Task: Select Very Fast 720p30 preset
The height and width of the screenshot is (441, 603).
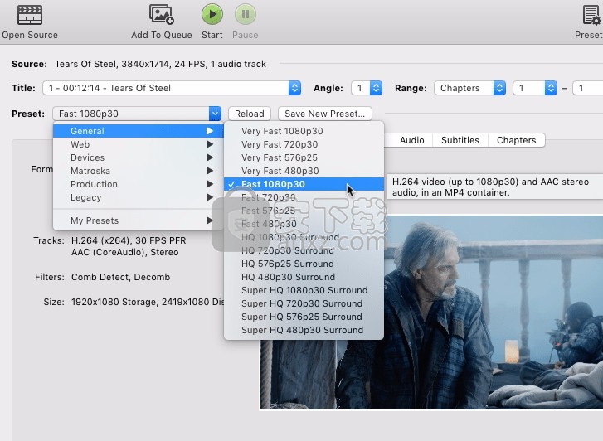Action: coord(304,144)
